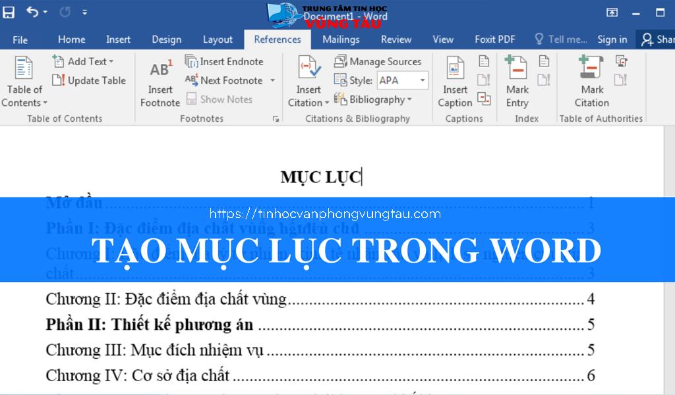Click the Insert Index icon

(544, 61)
